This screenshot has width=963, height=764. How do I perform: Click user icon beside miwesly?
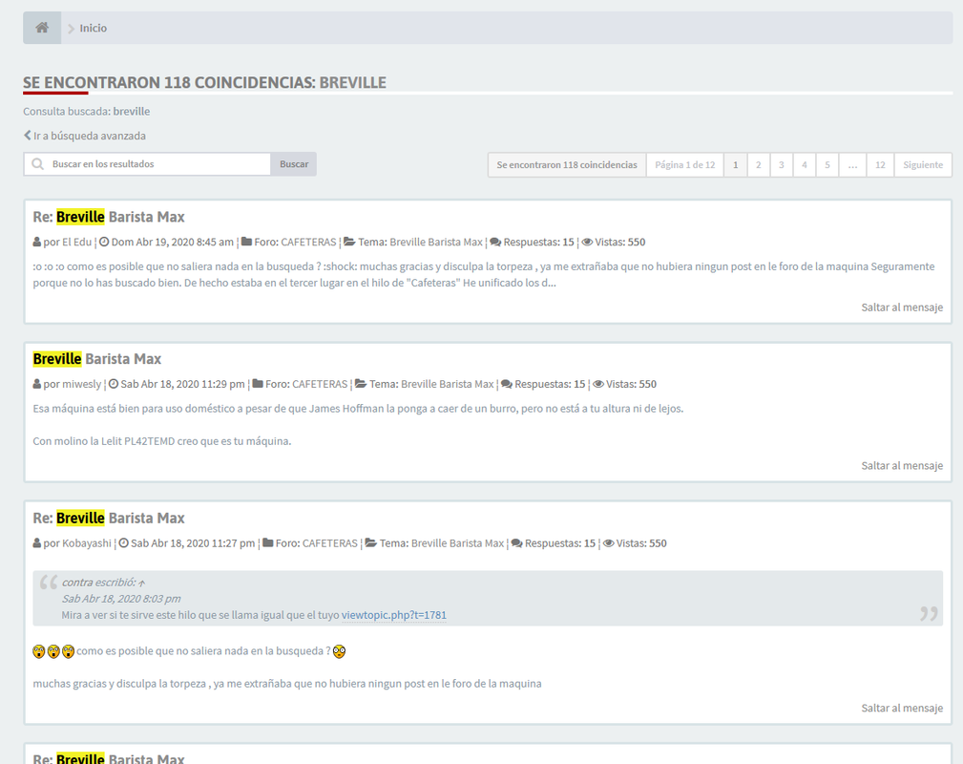pos(37,384)
